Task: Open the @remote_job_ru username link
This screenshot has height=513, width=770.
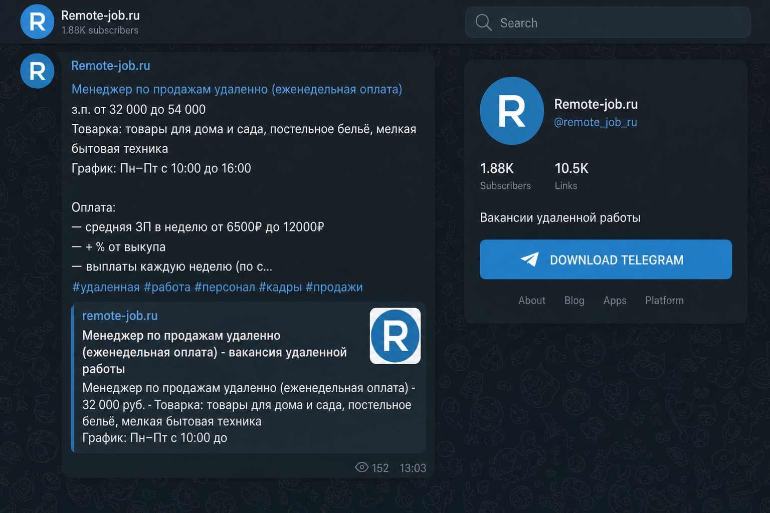Action: (x=596, y=122)
